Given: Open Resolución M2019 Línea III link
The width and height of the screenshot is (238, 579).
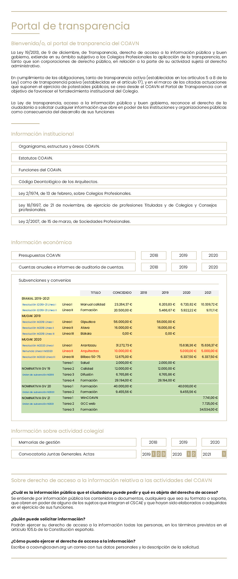Looking at the screenshot, I should (38, 334).
